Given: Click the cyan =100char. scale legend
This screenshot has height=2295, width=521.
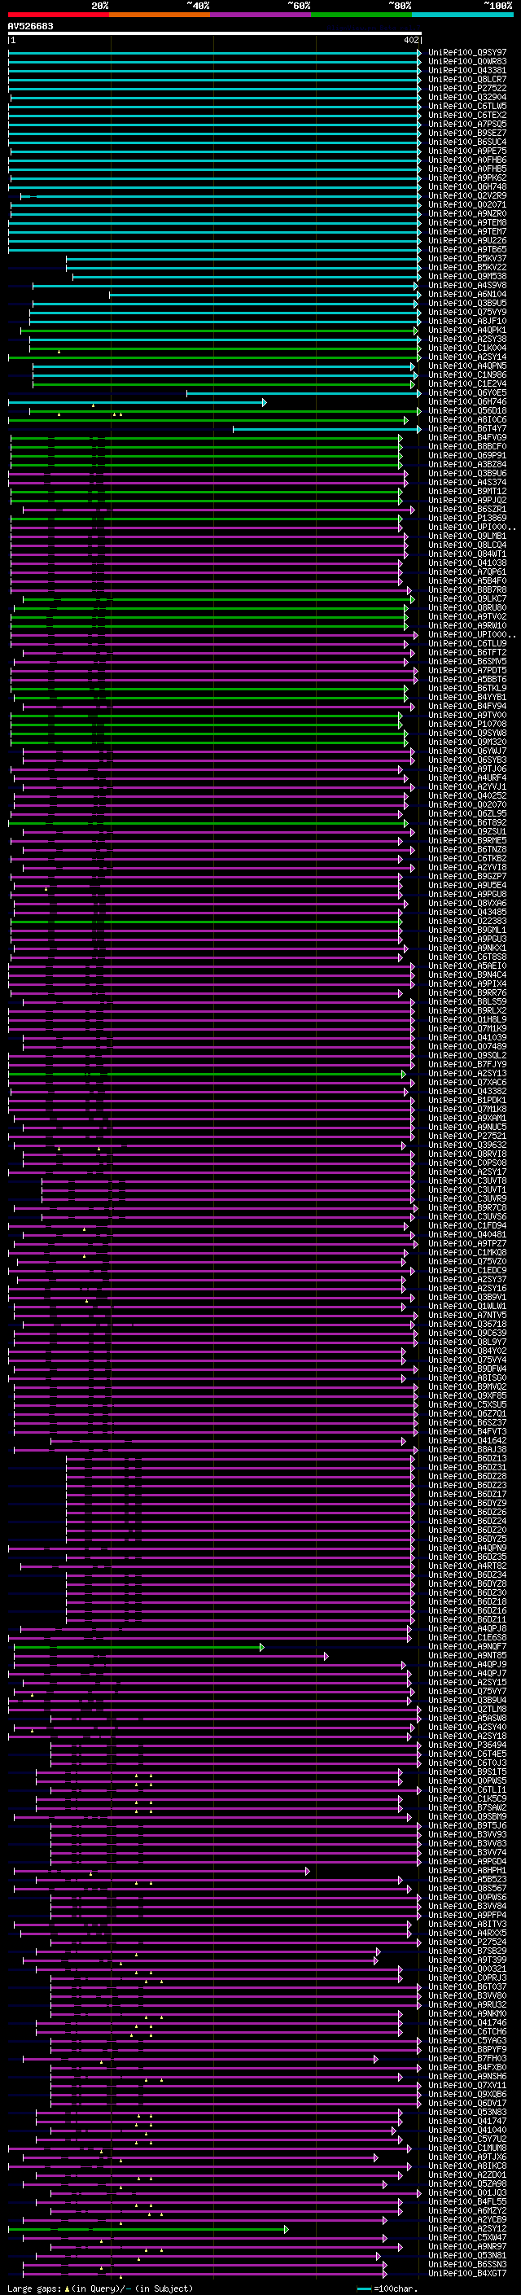Looking at the screenshot, I should [387, 2288].
